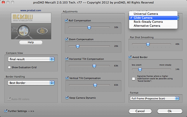Click the Ok button
This screenshot has height=117, width=187.
click(x=170, y=111)
